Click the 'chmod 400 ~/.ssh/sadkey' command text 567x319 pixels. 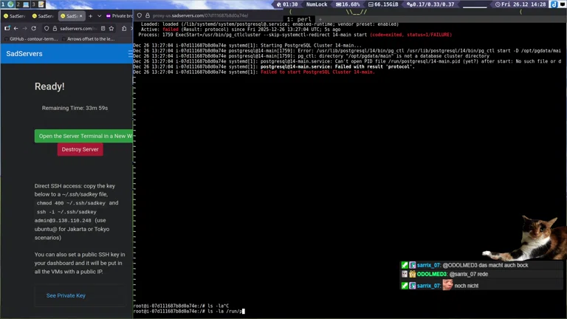pyautogui.click(x=71, y=203)
